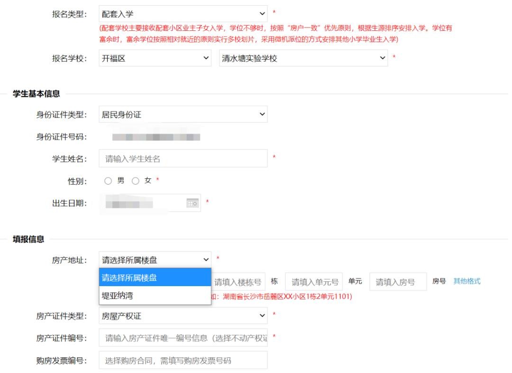Click the 其他格式 link
This screenshot has width=512, height=373.
click(466, 281)
